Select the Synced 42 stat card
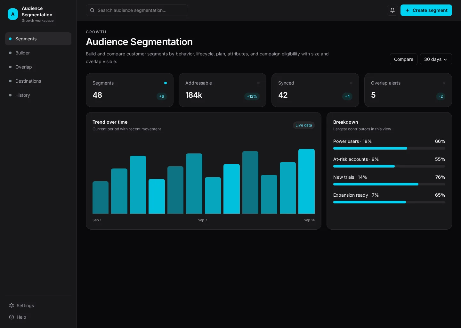This screenshot has height=328, width=461. (315, 90)
